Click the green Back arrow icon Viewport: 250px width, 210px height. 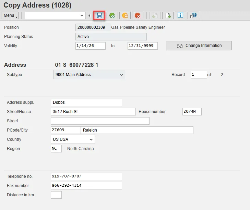coord(112,16)
